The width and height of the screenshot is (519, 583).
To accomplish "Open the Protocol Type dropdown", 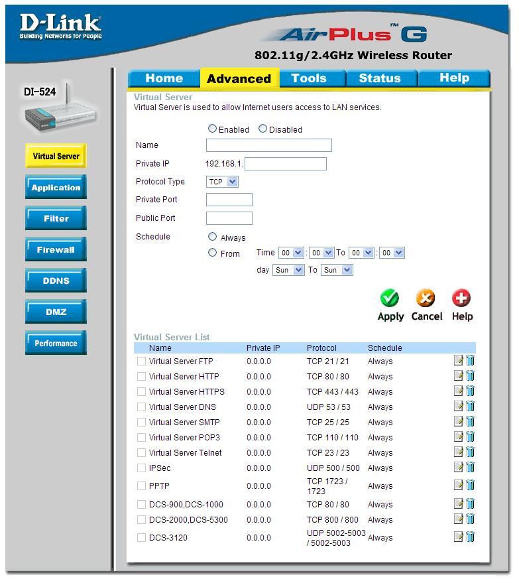I will pyautogui.click(x=222, y=182).
